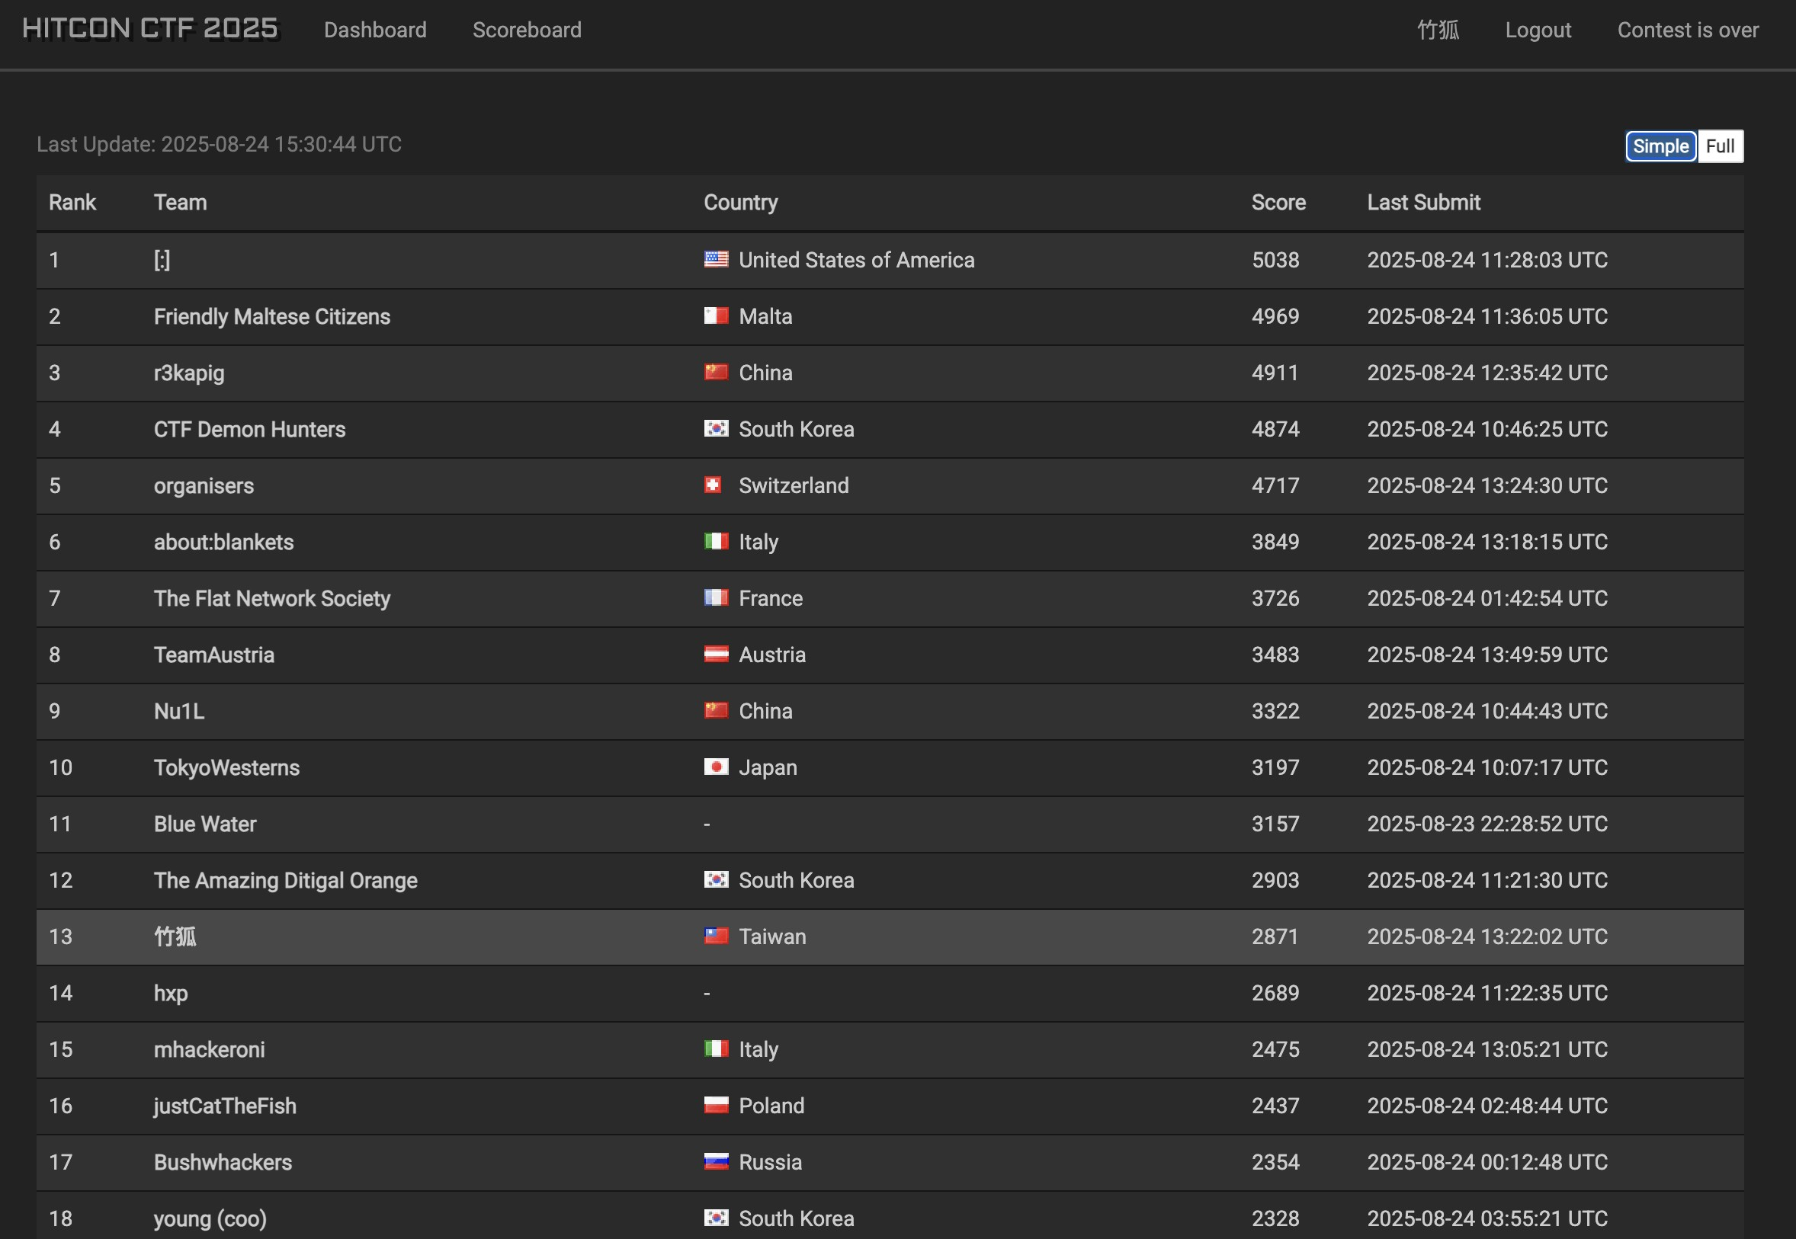Click the Taiwan flag icon
Screen dimensions: 1796x1239
point(716,936)
